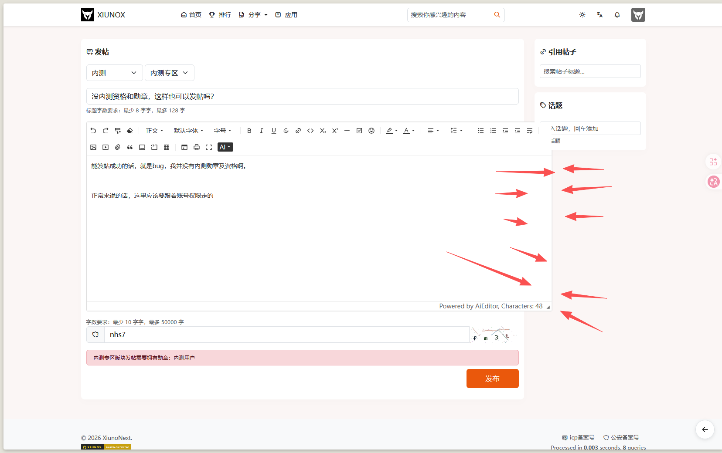Toggle superscript formatting
722x453 pixels.
[x=335, y=131]
